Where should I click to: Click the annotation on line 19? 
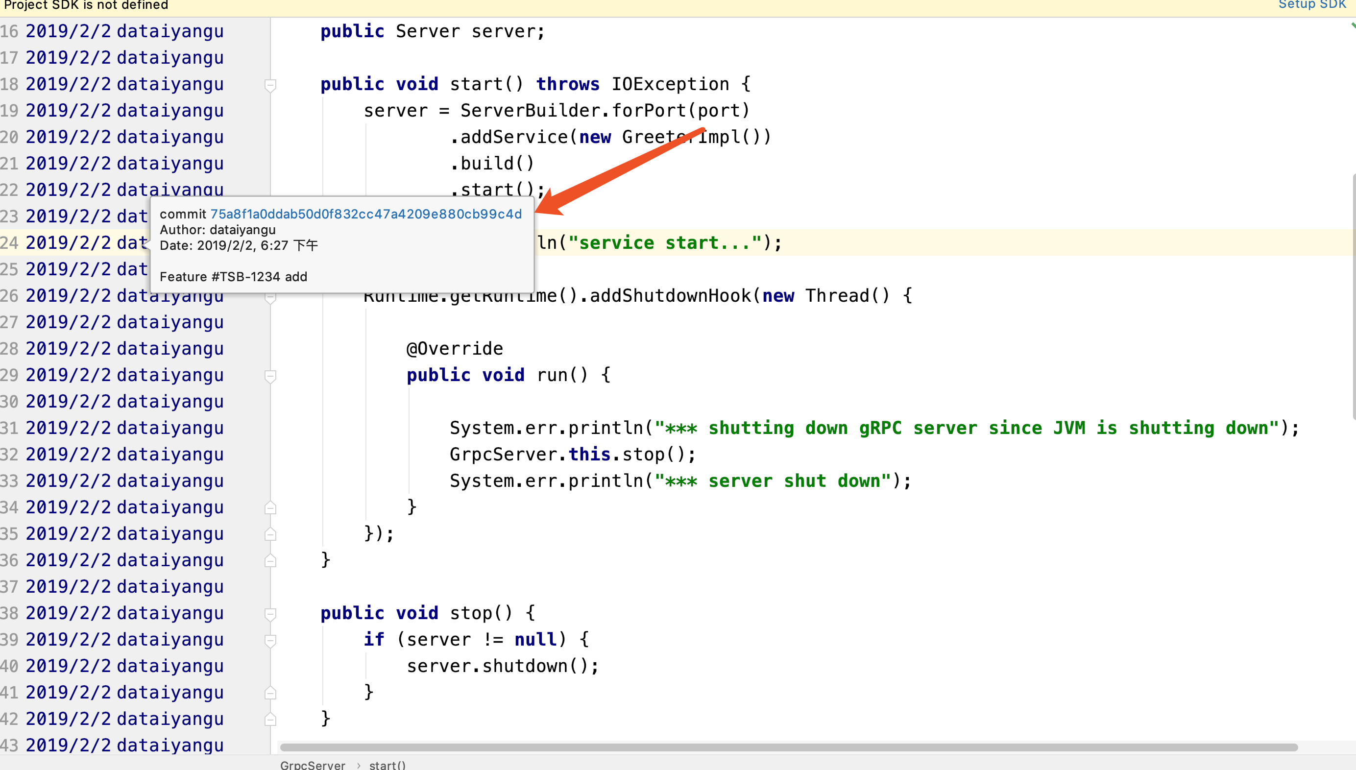[x=125, y=111]
